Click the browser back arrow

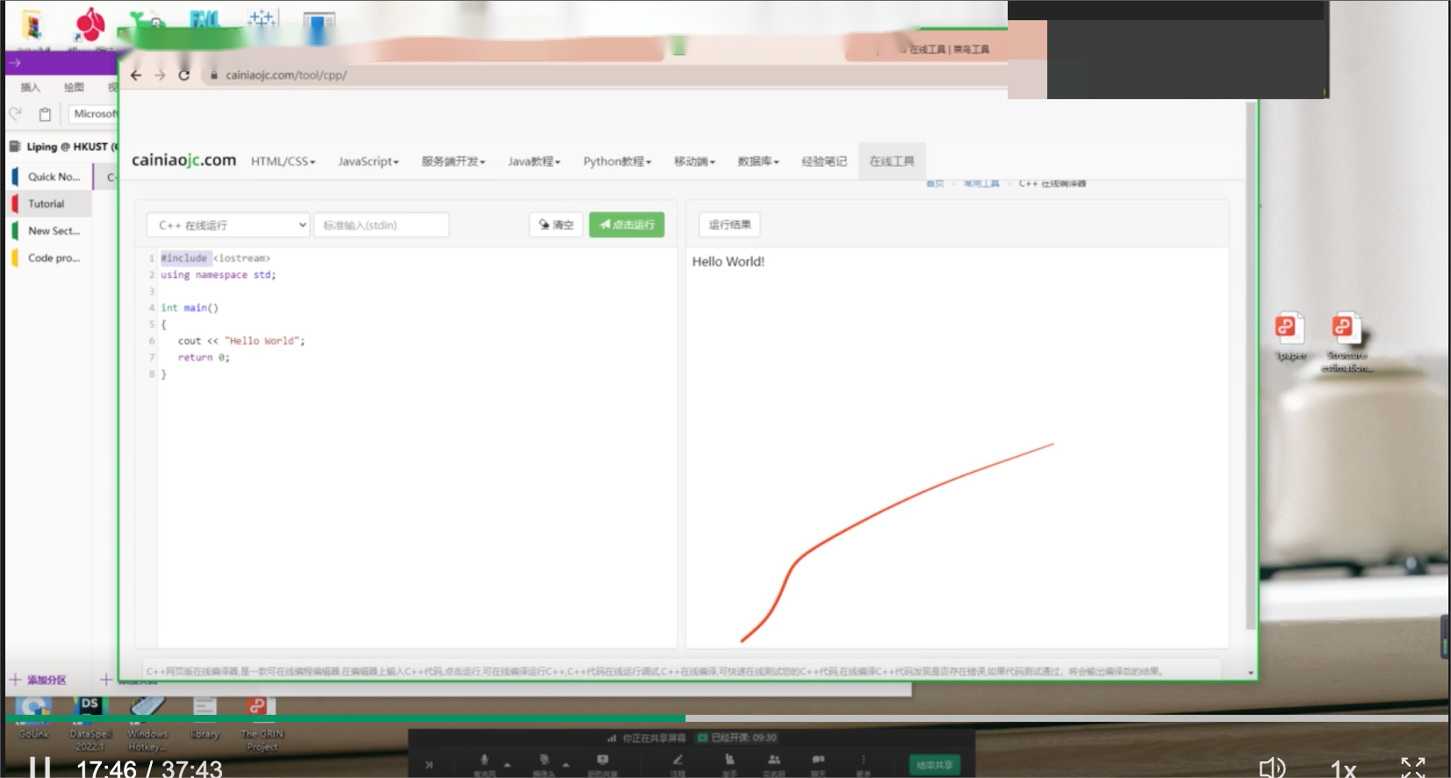pyautogui.click(x=136, y=75)
